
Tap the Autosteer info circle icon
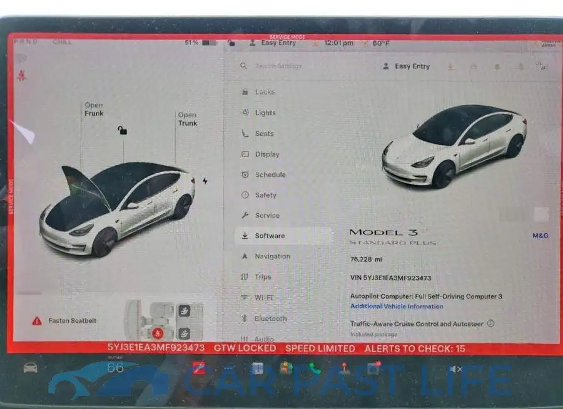point(491,323)
